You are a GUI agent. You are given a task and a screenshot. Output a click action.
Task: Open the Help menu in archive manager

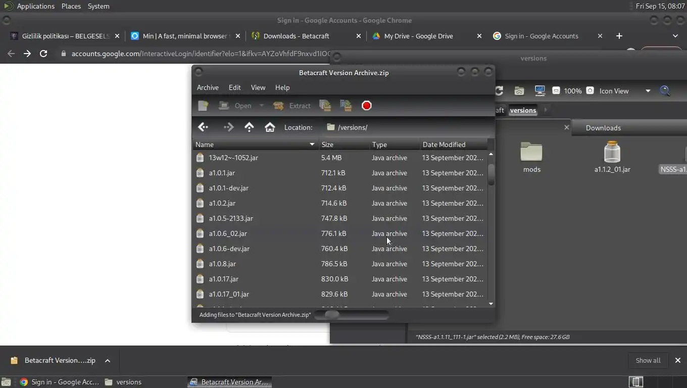pos(282,87)
